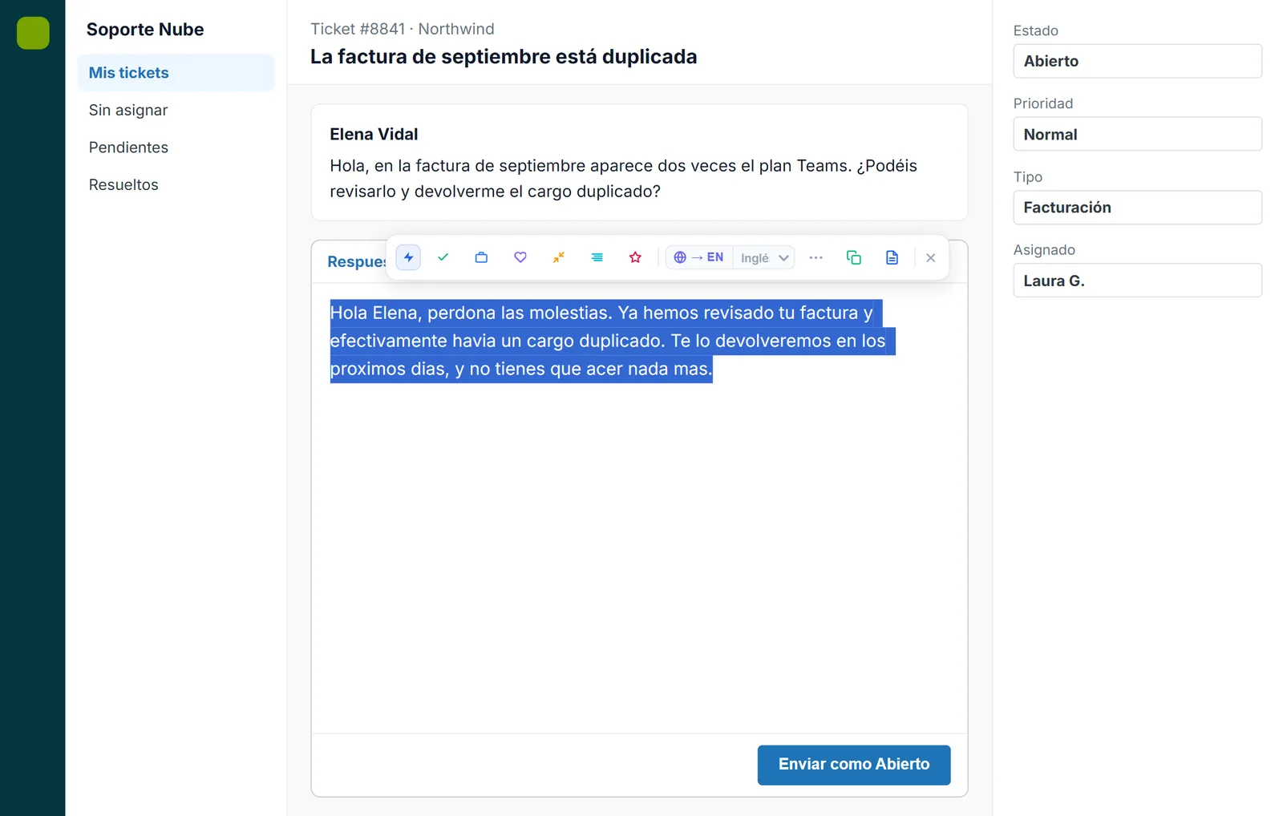Click Enviar como Abierto button
1283x816 pixels.
click(x=854, y=765)
